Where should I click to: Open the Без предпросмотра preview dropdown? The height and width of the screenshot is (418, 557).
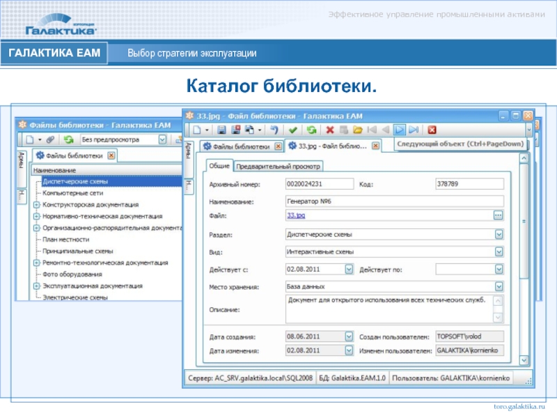pyautogui.click(x=162, y=139)
